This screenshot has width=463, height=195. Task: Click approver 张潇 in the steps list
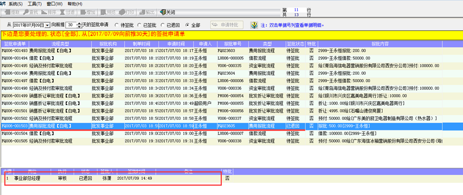106,179
